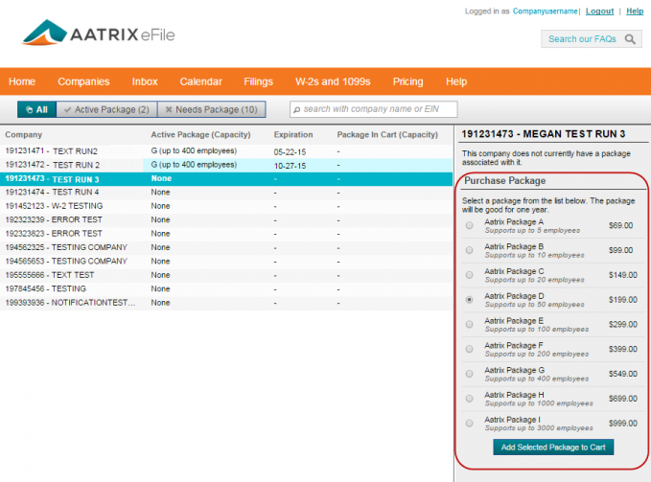
Task: Click the $999.00 price for Package I
Action: (623, 424)
